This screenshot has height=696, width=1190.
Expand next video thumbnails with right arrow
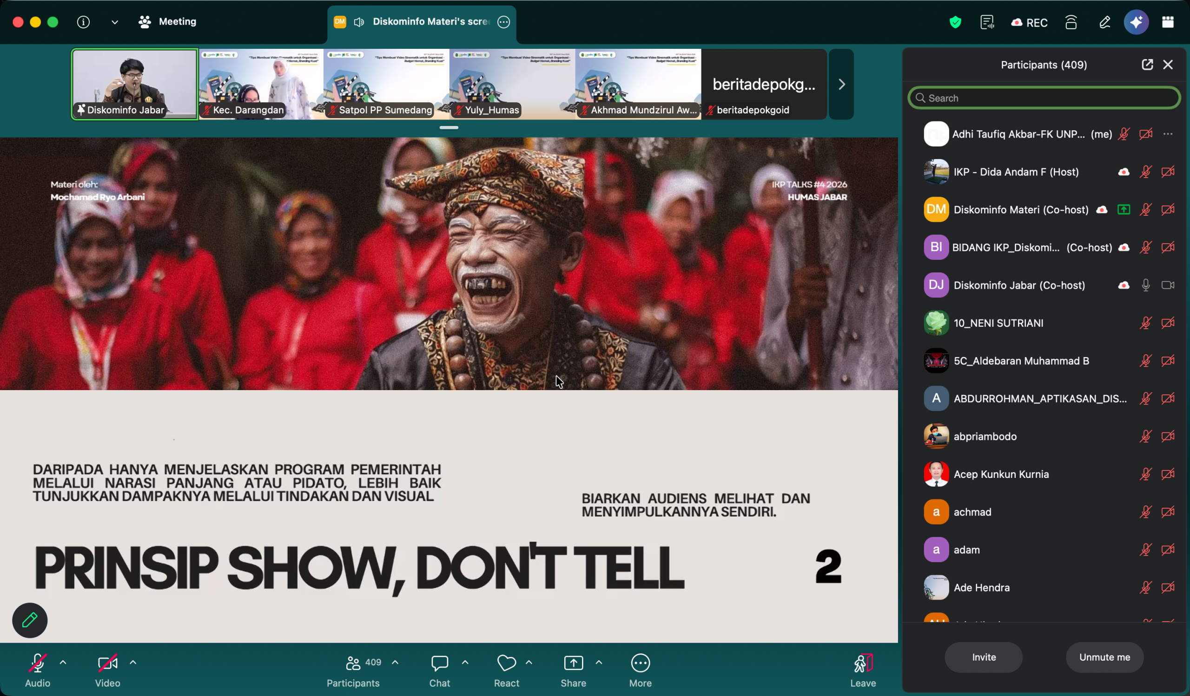841,84
